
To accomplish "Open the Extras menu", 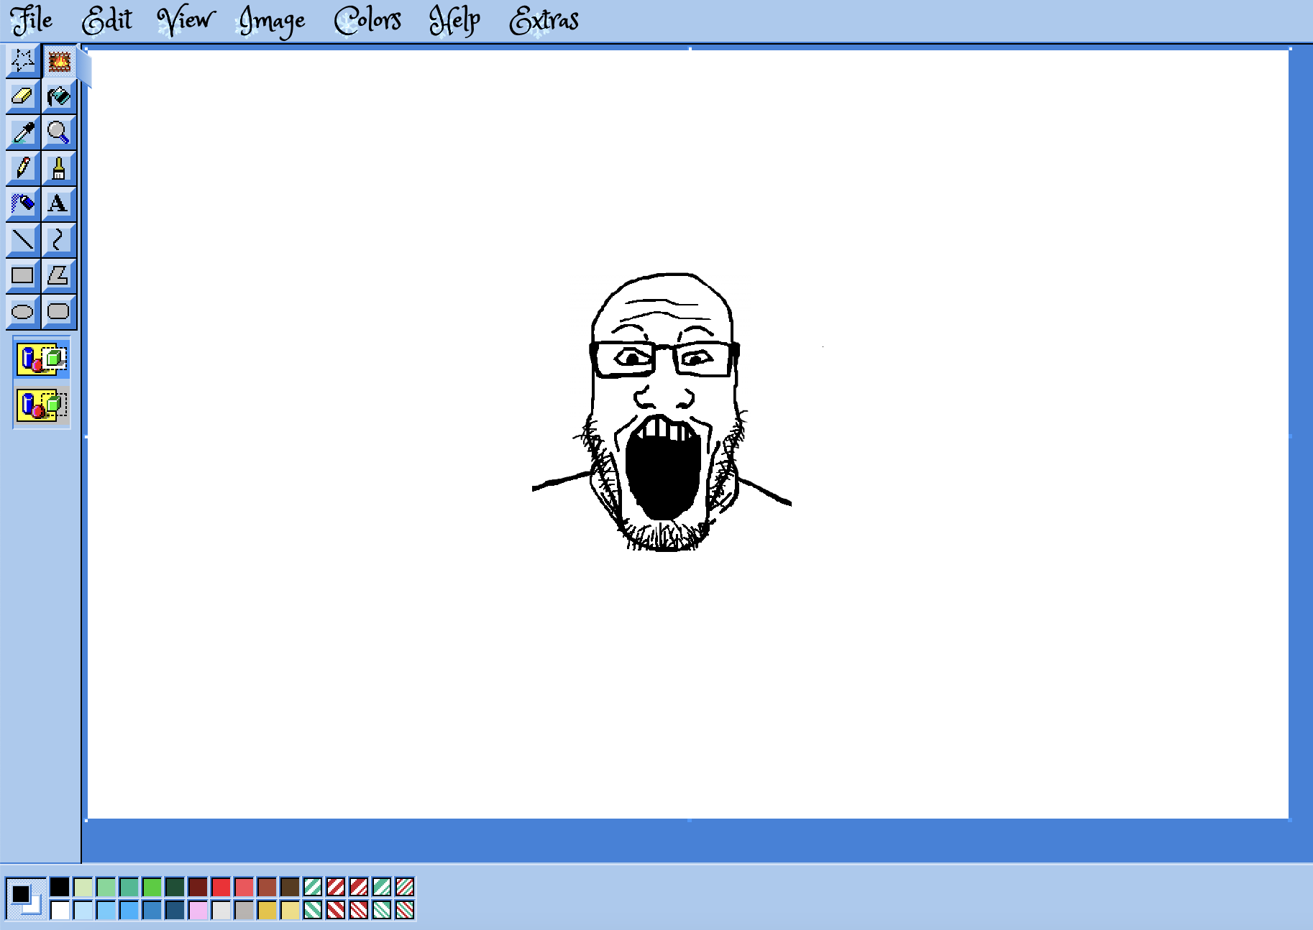I will point(544,20).
